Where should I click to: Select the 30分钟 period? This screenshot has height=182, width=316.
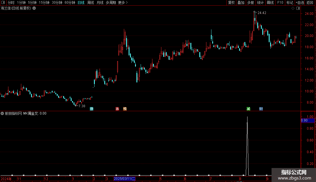[57, 3]
